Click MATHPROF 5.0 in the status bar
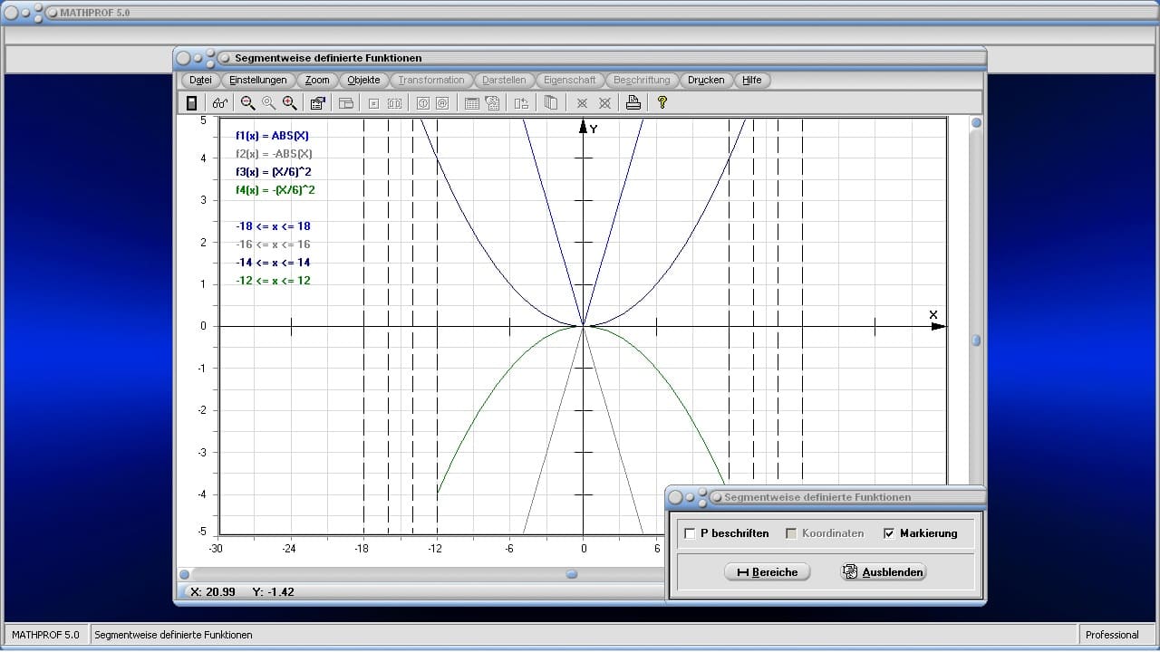This screenshot has width=1160, height=652. tap(45, 635)
